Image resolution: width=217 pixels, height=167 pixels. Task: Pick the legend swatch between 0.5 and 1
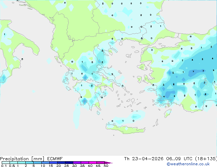[x=14, y=163]
